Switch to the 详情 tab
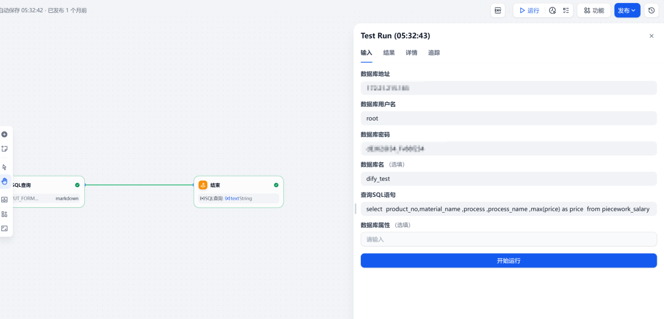 tap(411, 53)
